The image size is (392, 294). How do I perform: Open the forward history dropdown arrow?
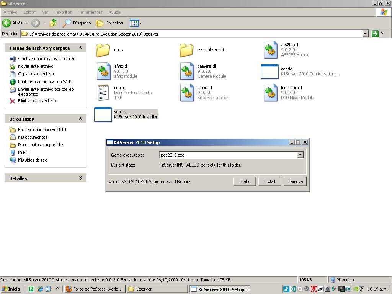click(44, 23)
